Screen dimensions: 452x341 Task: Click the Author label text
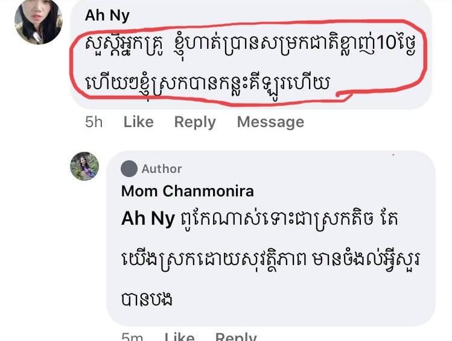point(162,169)
